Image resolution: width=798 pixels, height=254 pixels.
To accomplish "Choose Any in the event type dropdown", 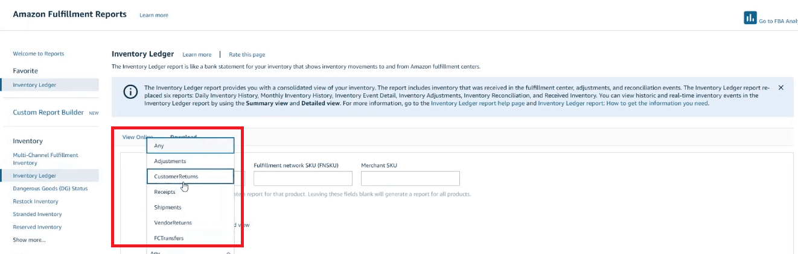I will (190, 146).
